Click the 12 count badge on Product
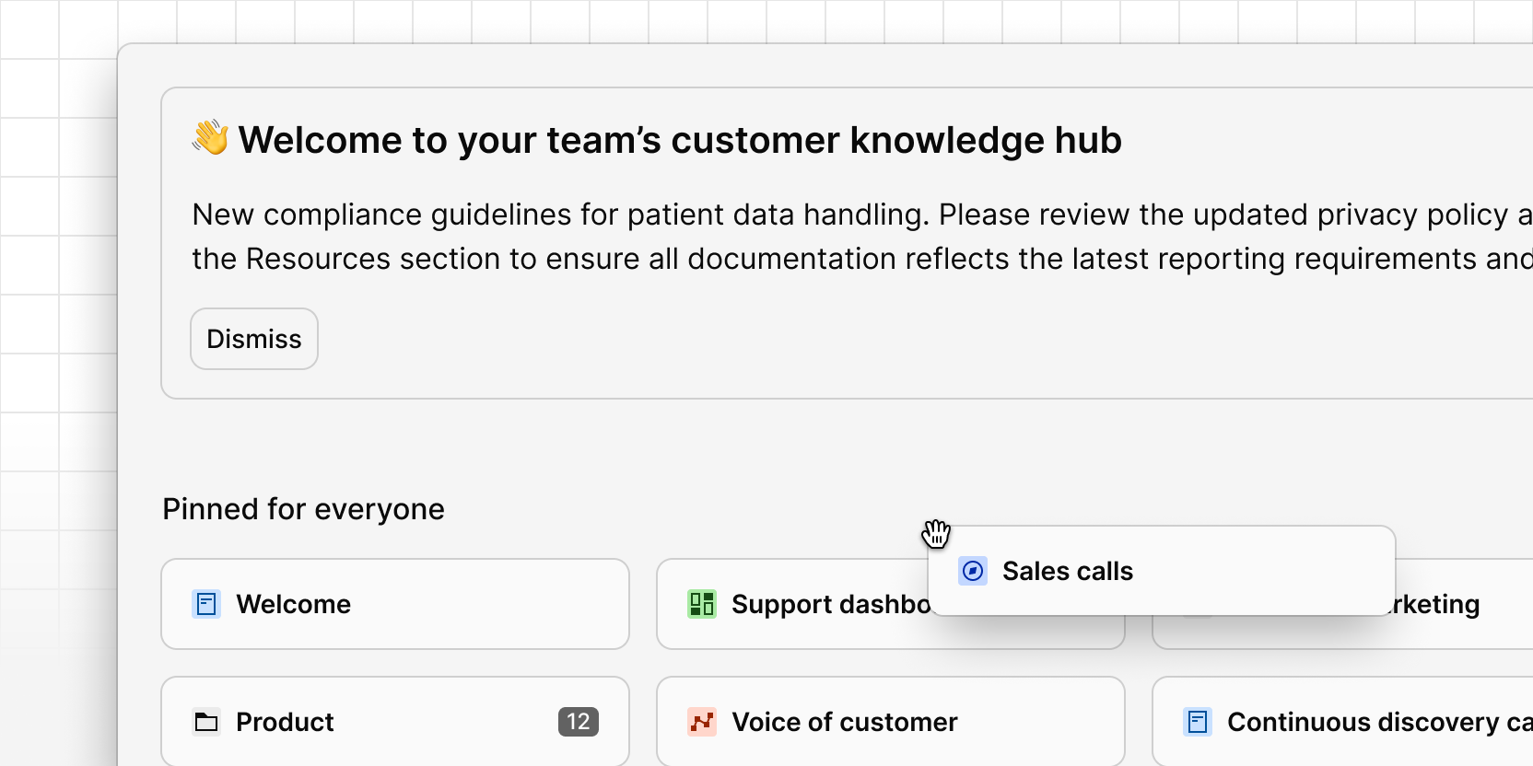The height and width of the screenshot is (766, 1533). tap(579, 722)
